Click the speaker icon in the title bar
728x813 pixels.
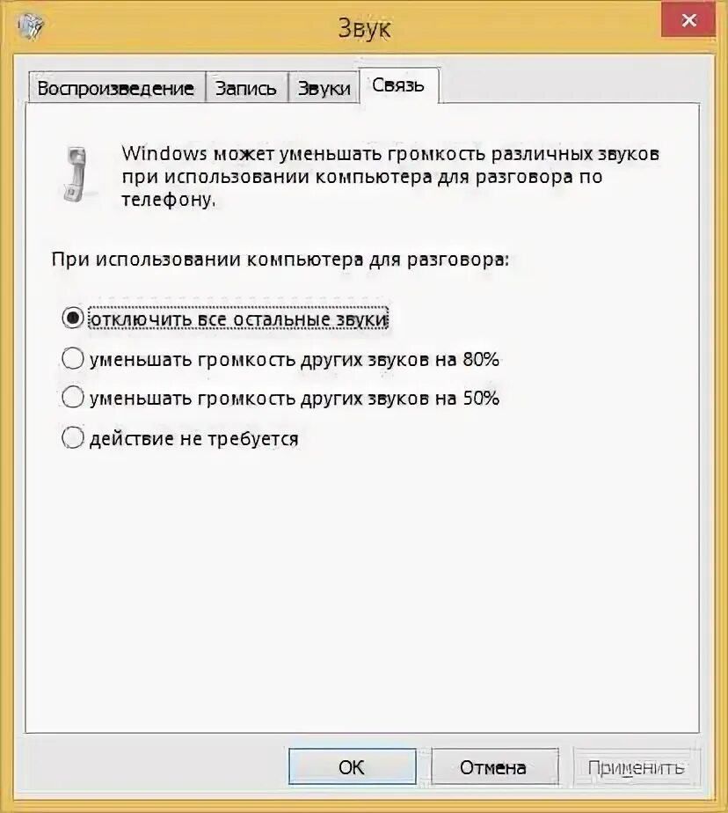click(x=30, y=26)
